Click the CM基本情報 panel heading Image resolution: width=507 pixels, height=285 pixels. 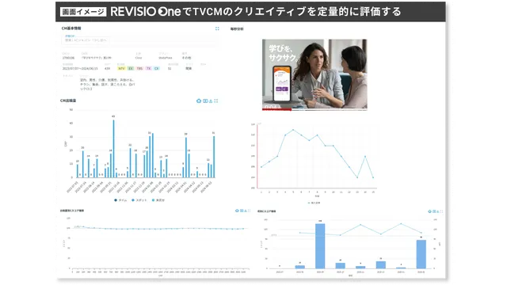pyautogui.click(x=71, y=28)
